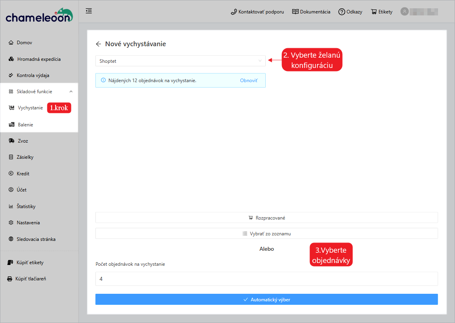Click the sidebar collapse hamburger icon
This screenshot has width=455, height=323.
pyautogui.click(x=89, y=11)
